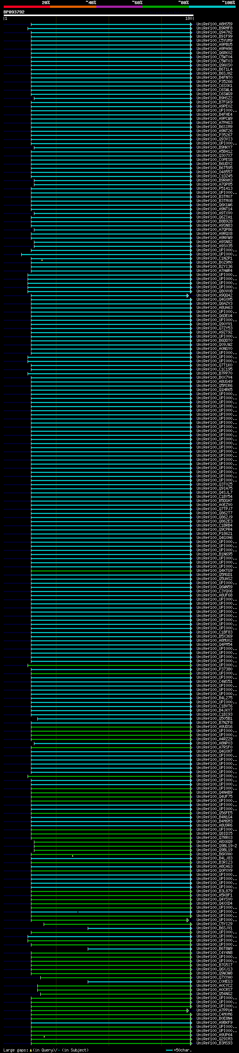
Task: Click hit label UniRef100_Q3T025
Action: pyautogui.click(x=214, y=484)
